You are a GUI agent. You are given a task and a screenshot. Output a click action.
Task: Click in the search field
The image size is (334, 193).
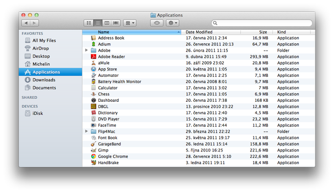(x=261, y=23)
